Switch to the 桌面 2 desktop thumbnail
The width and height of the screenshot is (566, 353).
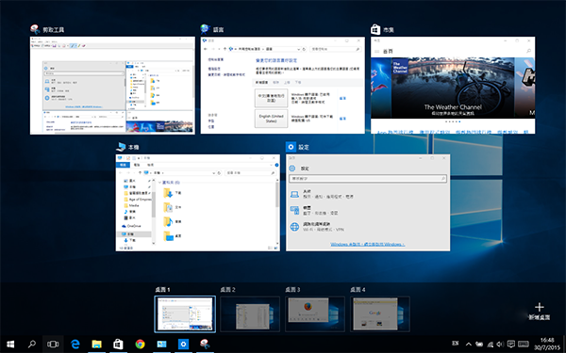coord(250,314)
